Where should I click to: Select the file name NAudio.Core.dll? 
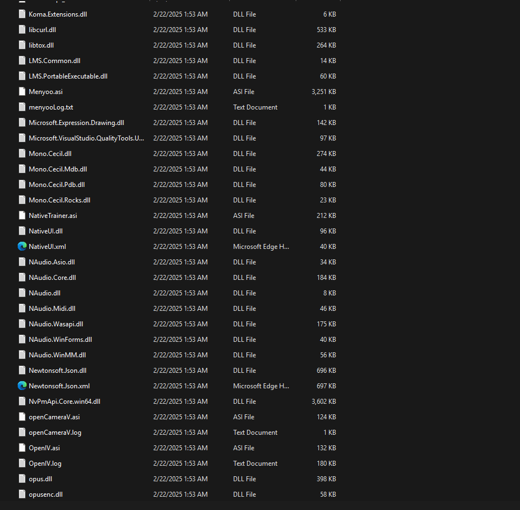coord(52,278)
